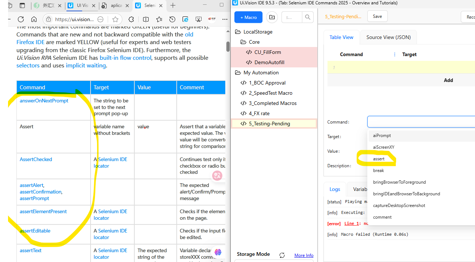The image size is (475, 262).
Task: Open the DemoAutofill macro
Action: [x=274, y=62]
